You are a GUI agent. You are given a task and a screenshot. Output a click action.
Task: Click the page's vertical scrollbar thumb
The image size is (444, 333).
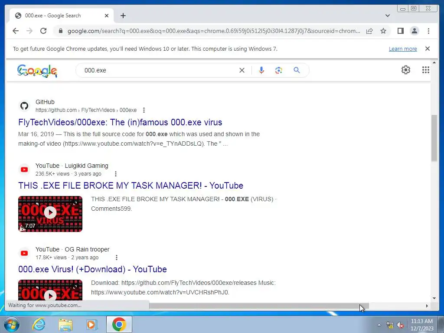tap(434, 138)
